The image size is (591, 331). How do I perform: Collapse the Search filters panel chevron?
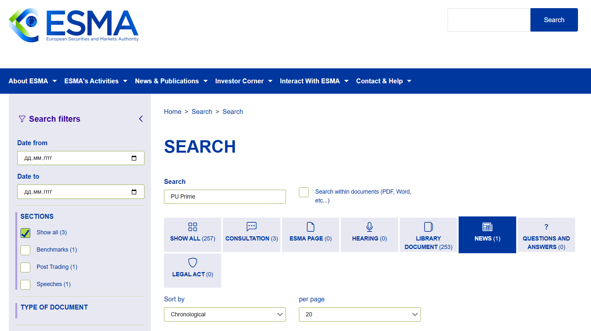141,119
